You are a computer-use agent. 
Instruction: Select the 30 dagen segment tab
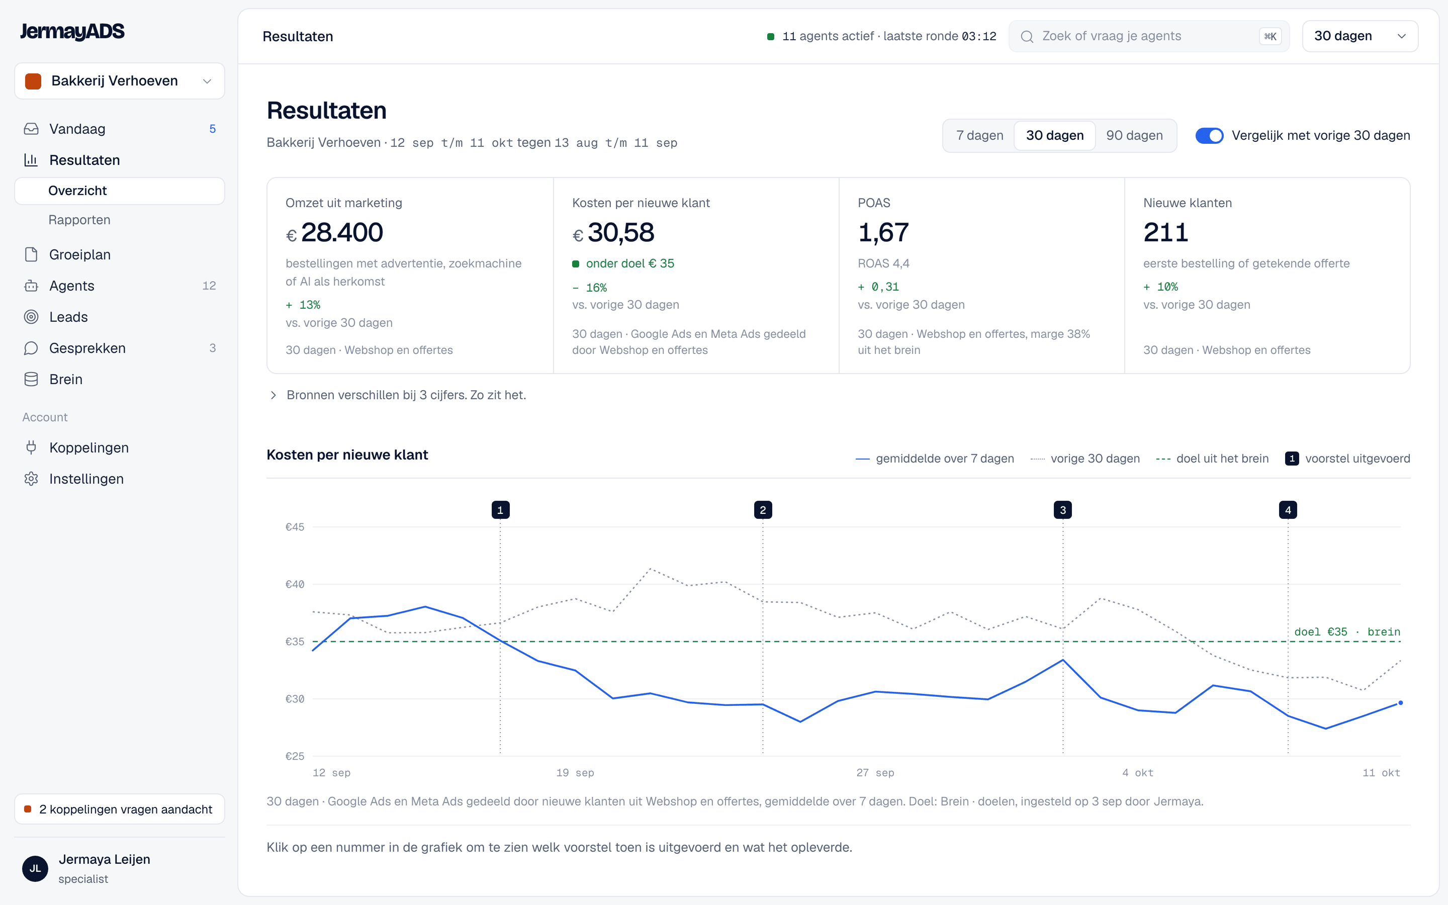coord(1054,135)
